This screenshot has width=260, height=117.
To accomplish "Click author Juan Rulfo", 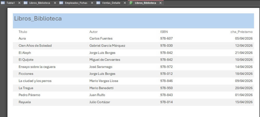I will tap(97, 95).
